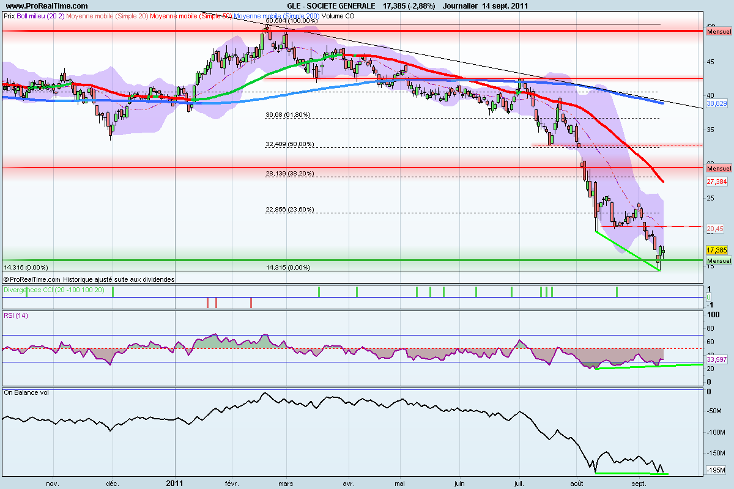
Task: Click the 45 price axis label
Action: (x=711, y=62)
